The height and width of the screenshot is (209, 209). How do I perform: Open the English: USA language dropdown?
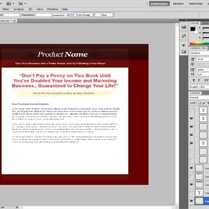pos(199,87)
